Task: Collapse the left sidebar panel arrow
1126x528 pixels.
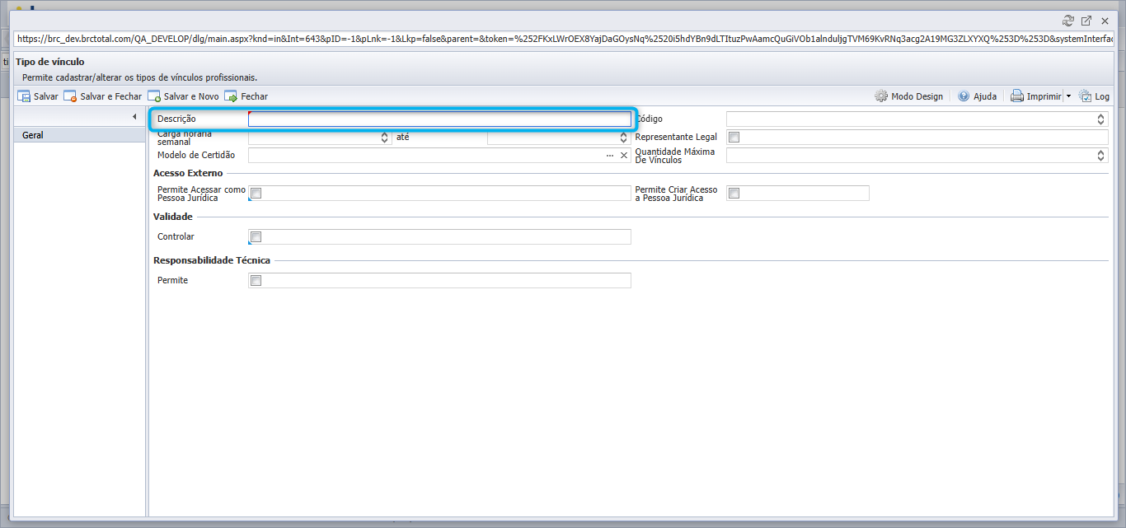Action: (134, 117)
